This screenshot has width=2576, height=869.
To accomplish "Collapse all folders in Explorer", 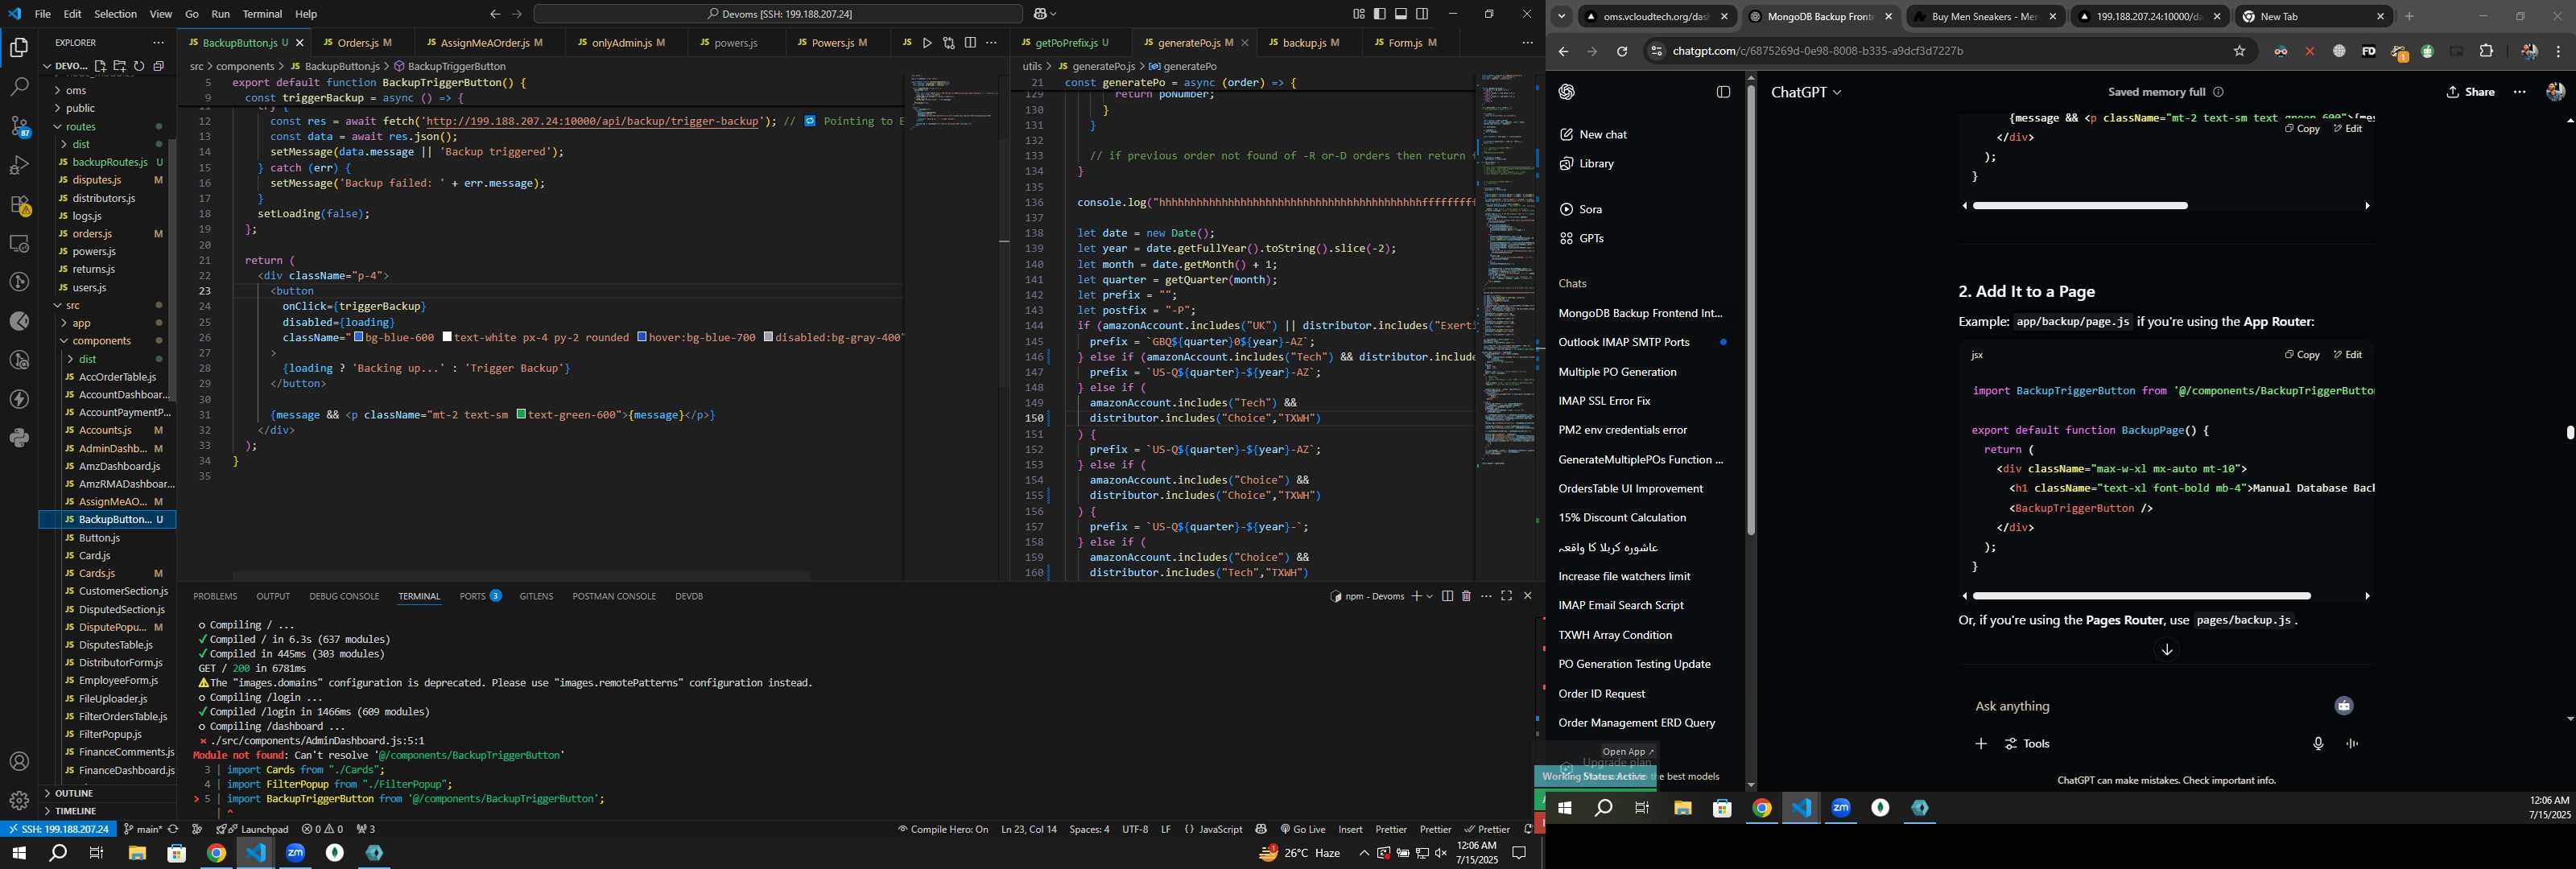I will [158, 66].
